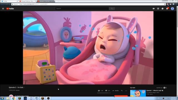178x100 pixels.
Task: Click the first browser extension icon
Action: [x=168, y=4]
